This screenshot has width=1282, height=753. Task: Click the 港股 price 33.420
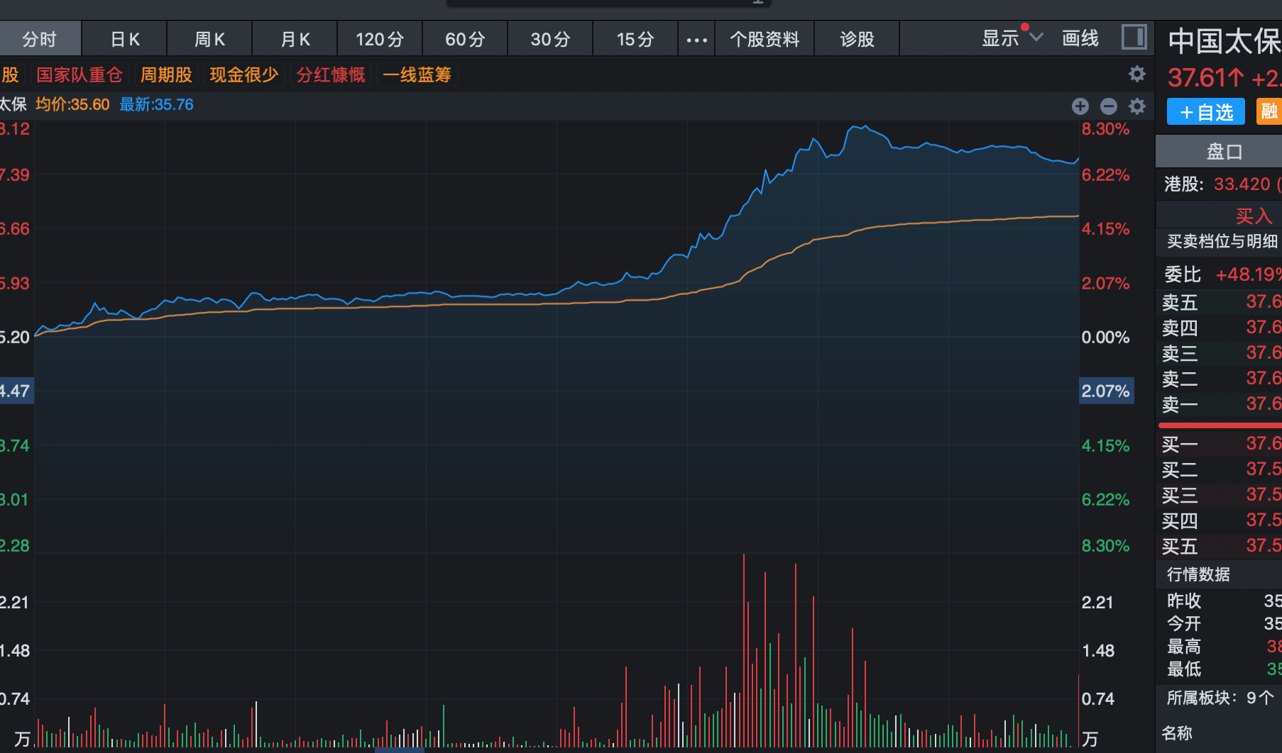tap(1242, 184)
